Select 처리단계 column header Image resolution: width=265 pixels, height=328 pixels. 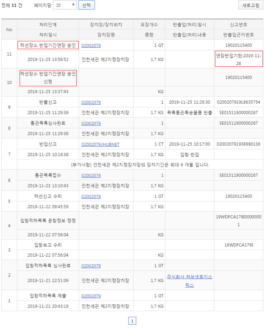(48, 24)
